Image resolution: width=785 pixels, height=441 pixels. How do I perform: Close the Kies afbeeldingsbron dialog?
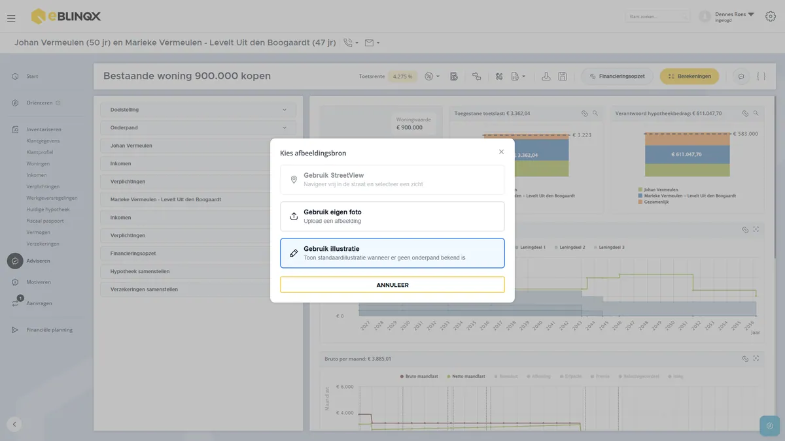[x=502, y=152]
